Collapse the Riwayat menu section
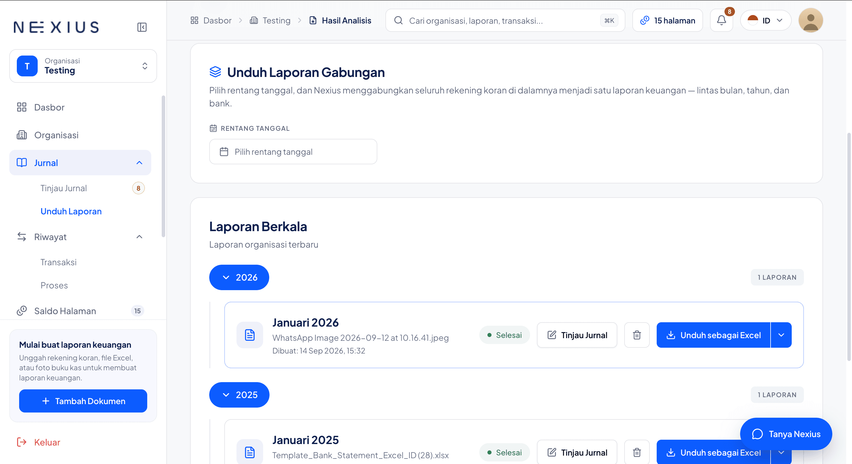This screenshot has width=852, height=464. [x=139, y=237]
